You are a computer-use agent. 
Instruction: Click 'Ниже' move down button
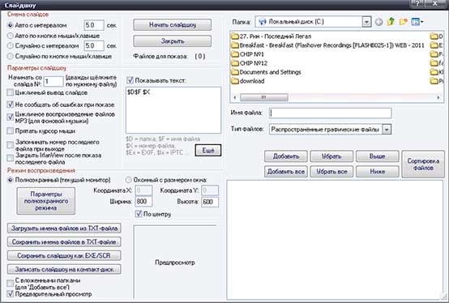click(377, 172)
